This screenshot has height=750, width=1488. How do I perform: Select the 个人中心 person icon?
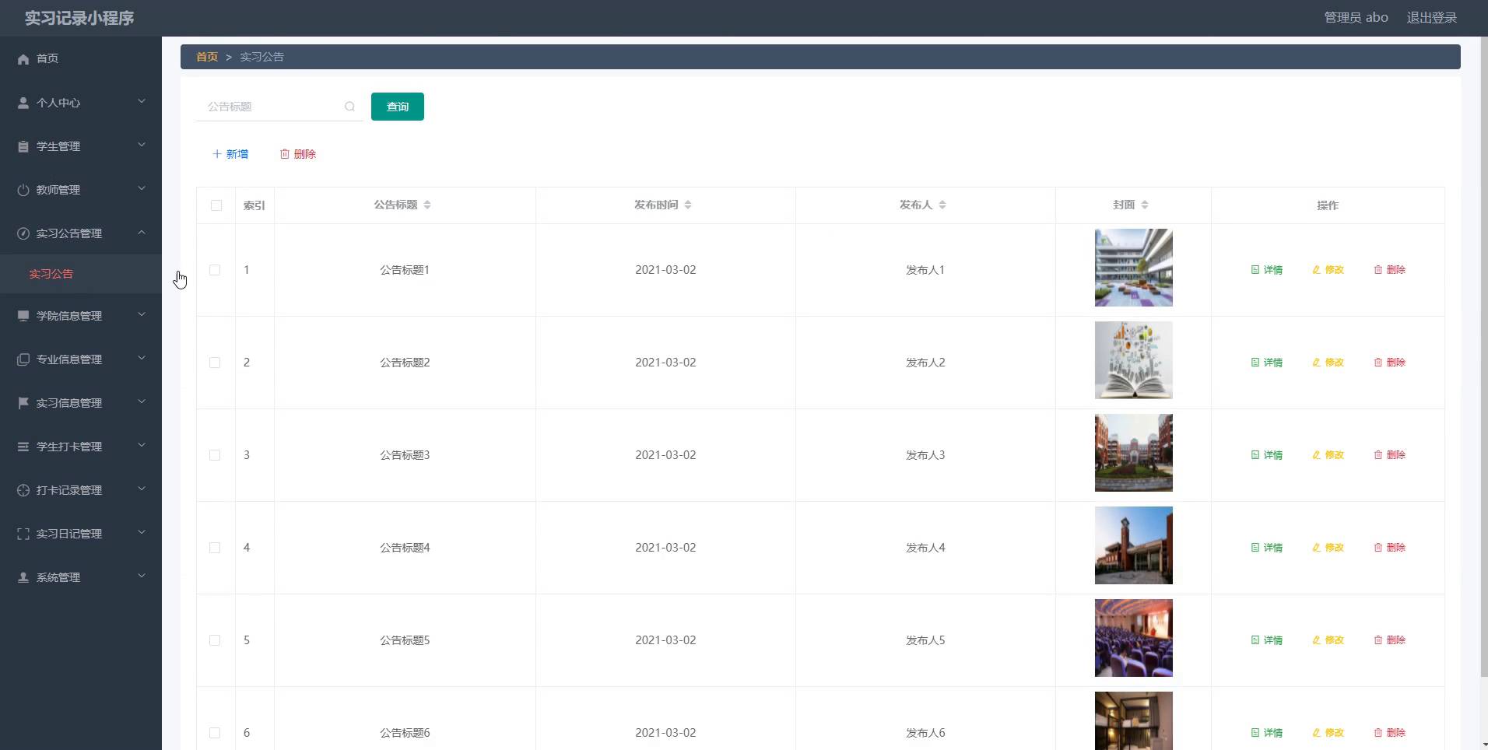(x=23, y=102)
